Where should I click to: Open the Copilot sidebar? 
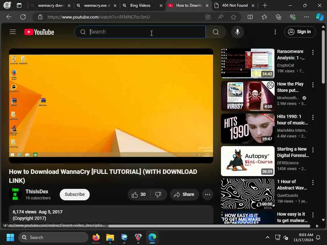pos(319,17)
